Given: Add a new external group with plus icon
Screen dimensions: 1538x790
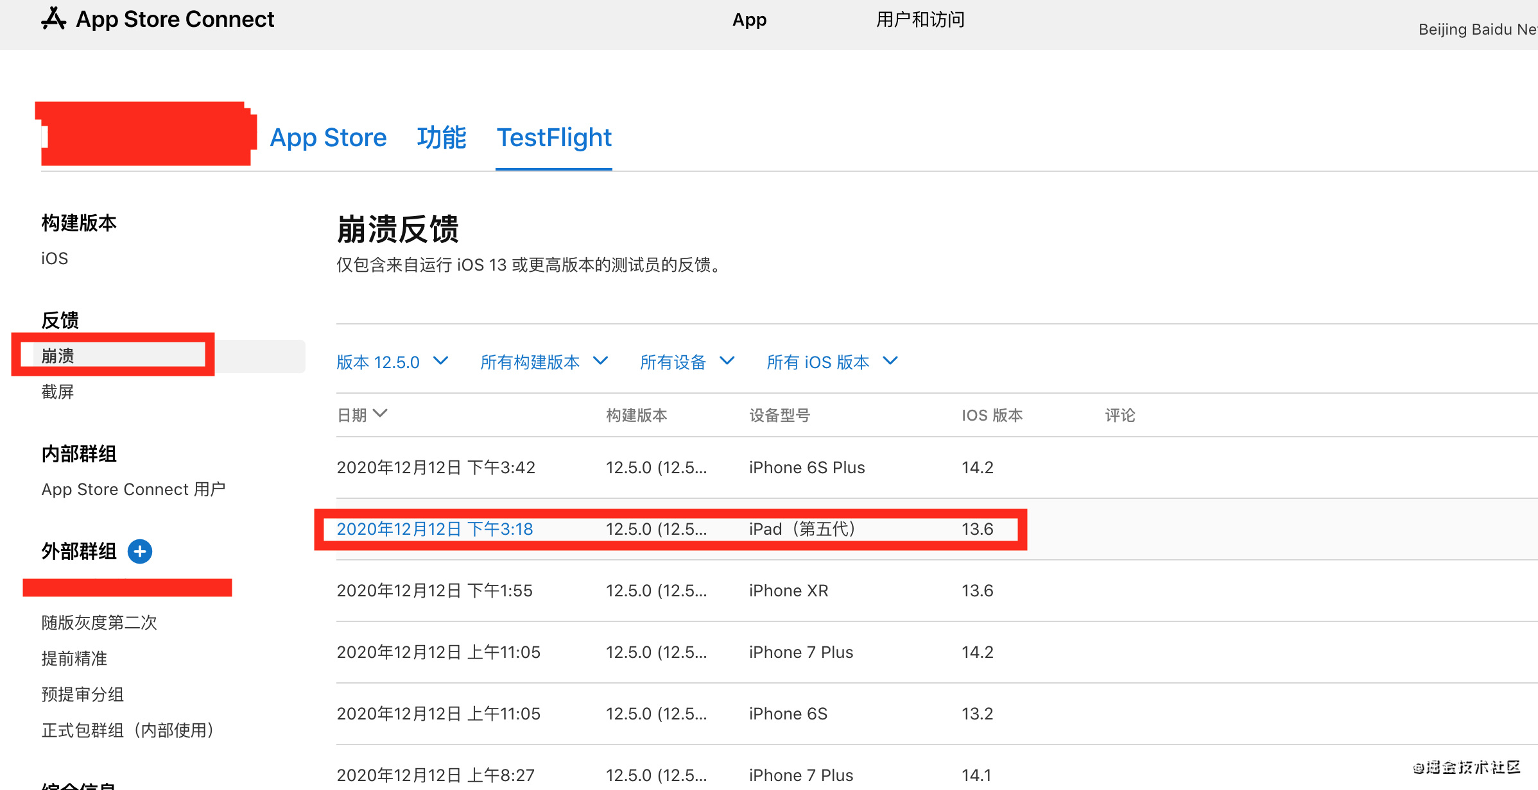Looking at the screenshot, I should (139, 551).
